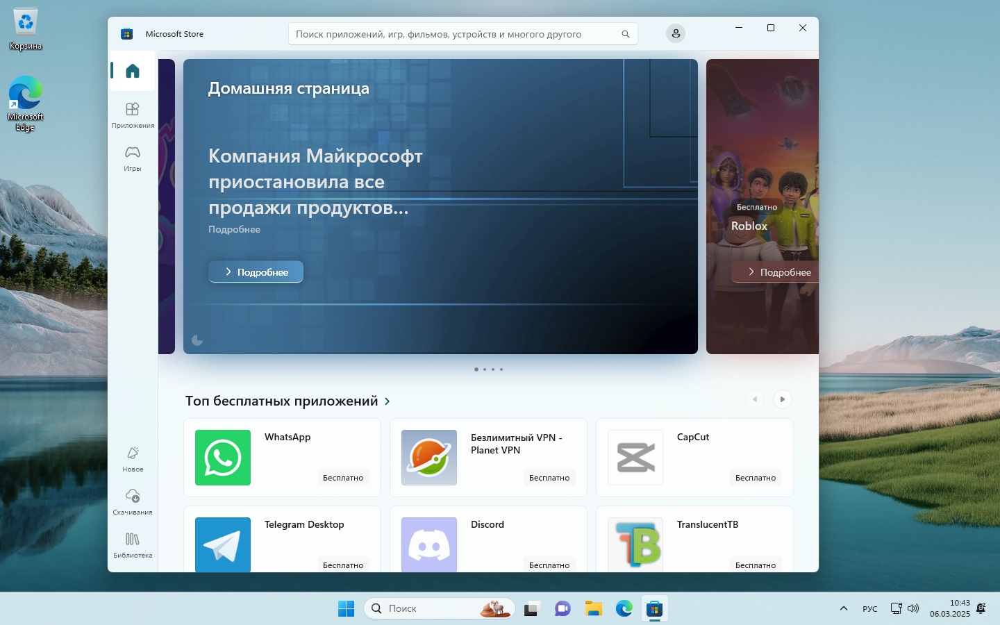Select the Microsoft Edge desktop shortcut
The width and height of the screenshot is (1000, 625).
26,103
